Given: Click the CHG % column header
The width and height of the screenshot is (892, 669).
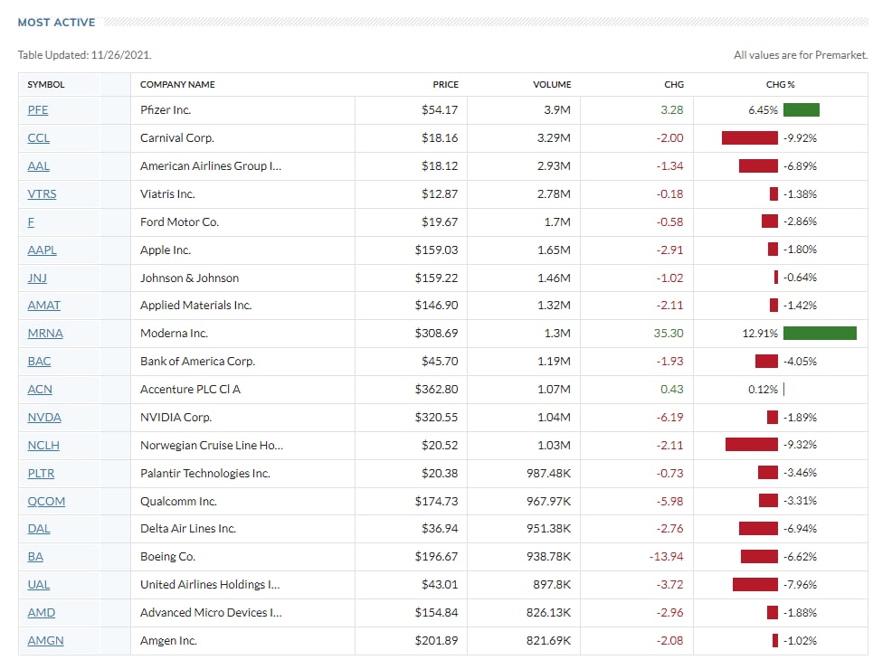Looking at the screenshot, I should (781, 84).
